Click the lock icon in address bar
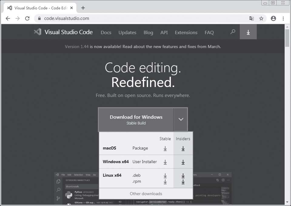Viewport: 291px width, 206px height. point(39,18)
